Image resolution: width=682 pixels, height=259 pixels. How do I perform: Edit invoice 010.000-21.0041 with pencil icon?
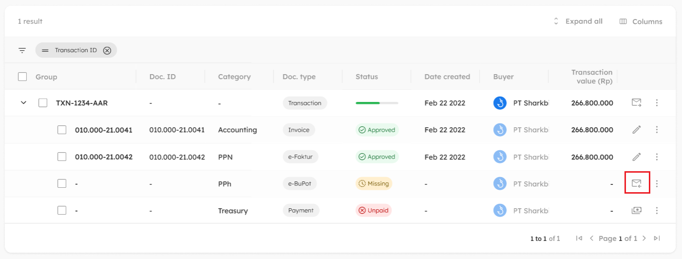(x=637, y=130)
